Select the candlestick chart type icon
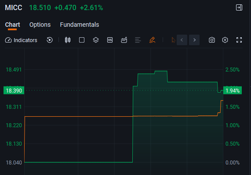Screen dimensions: 251x175 click(x=68, y=40)
